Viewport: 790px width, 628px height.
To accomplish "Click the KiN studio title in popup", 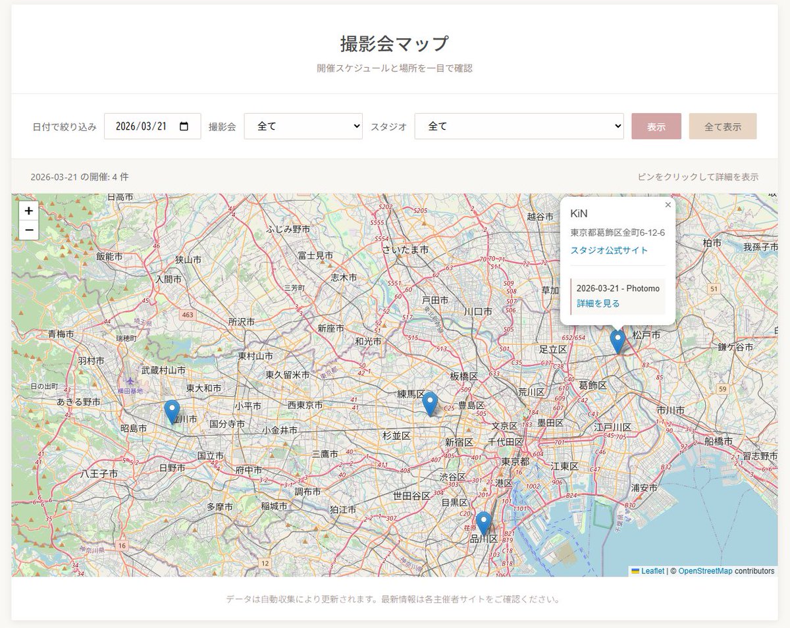I will click(x=579, y=214).
